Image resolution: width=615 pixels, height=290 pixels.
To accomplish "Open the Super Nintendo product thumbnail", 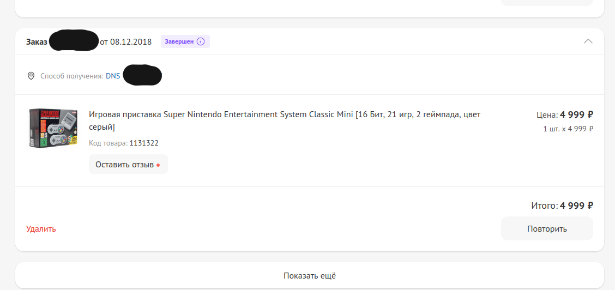I will point(53,128).
